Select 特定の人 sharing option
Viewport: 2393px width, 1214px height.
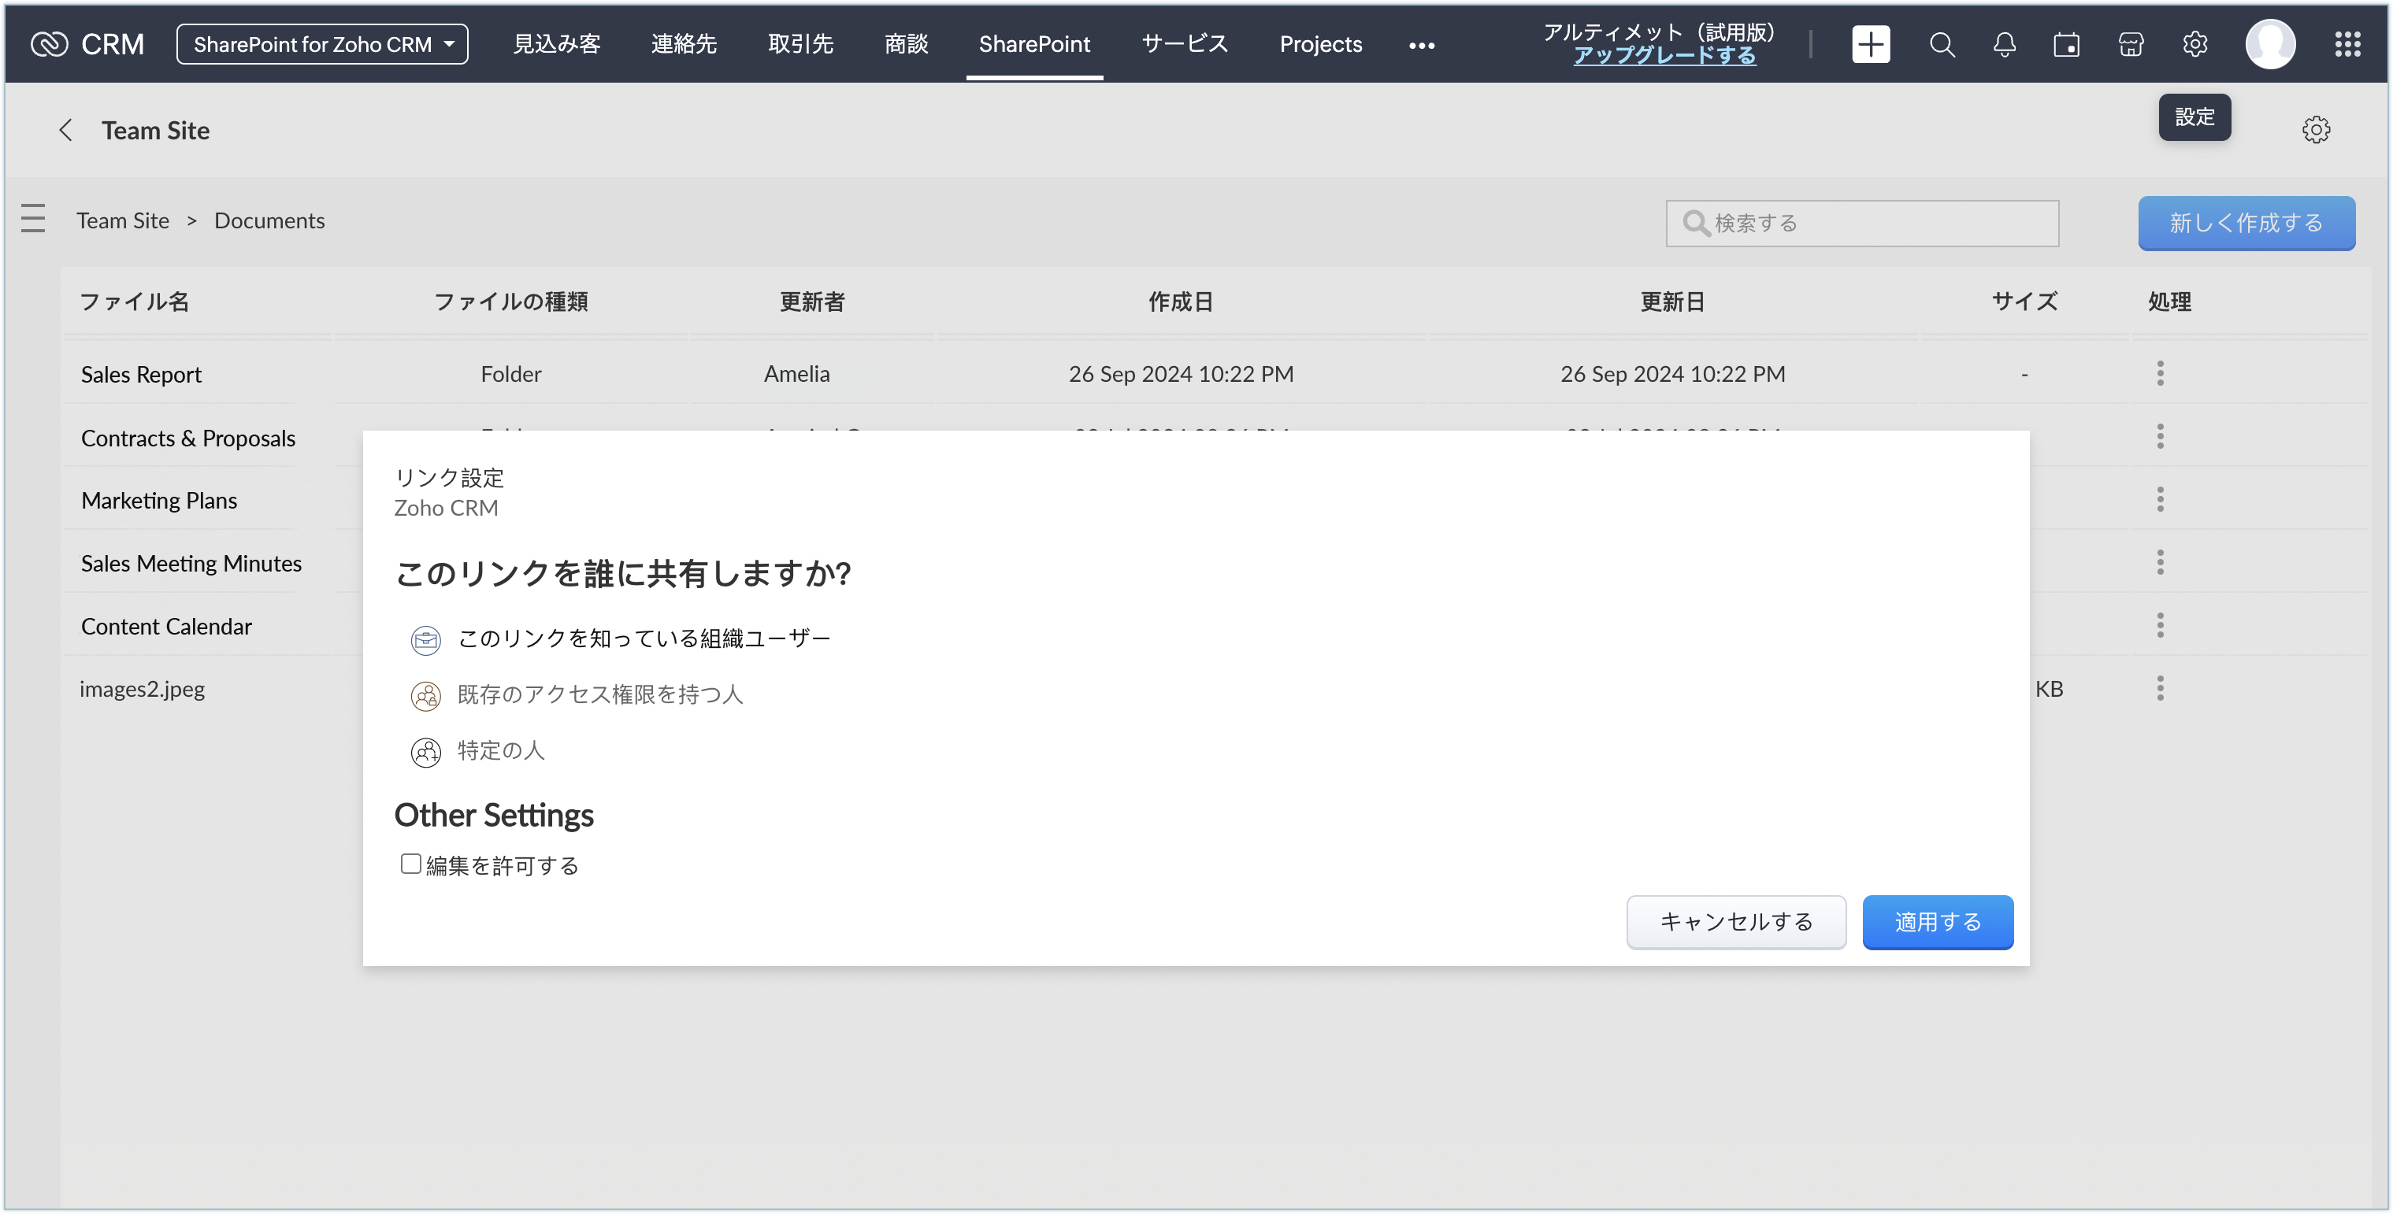499,751
